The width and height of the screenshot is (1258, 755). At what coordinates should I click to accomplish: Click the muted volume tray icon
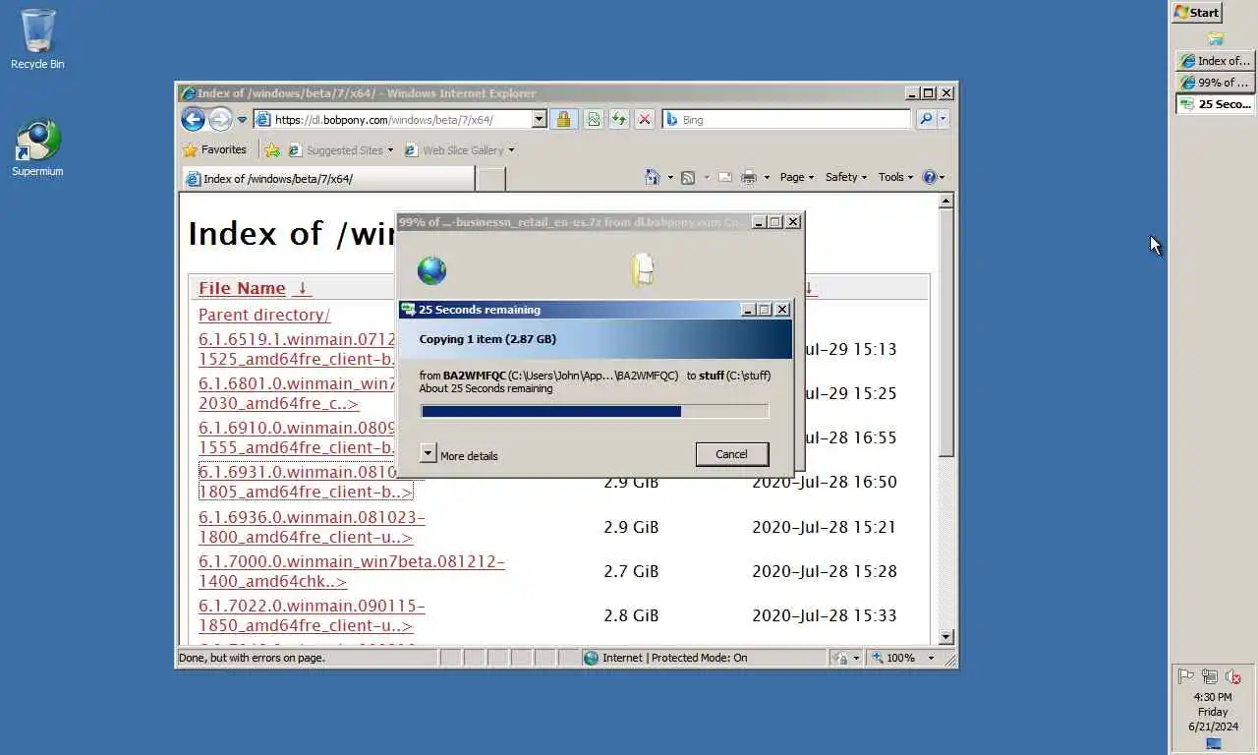[1233, 676]
